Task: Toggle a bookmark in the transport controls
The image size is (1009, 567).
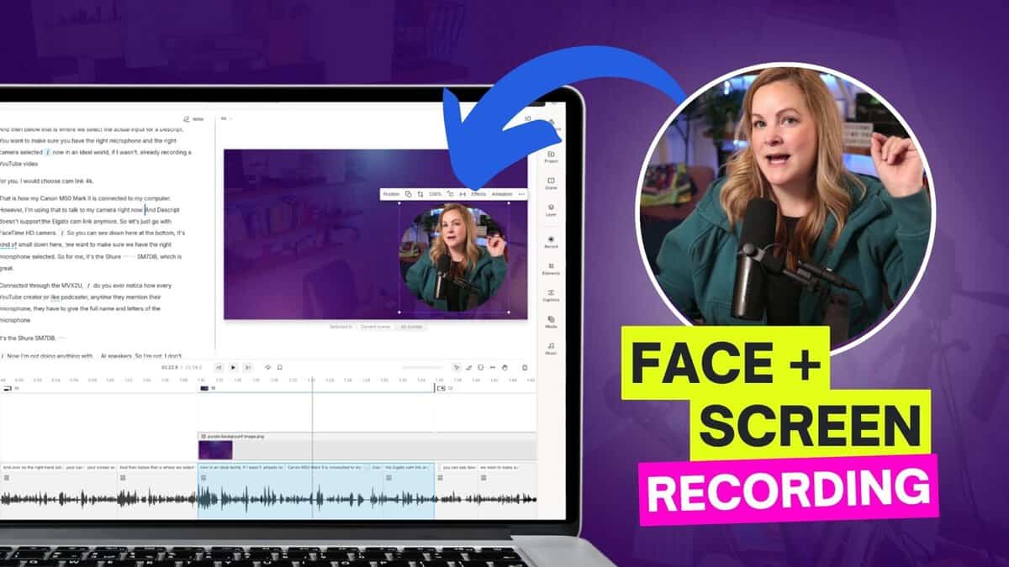Action: pyautogui.click(x=280, y=367)
